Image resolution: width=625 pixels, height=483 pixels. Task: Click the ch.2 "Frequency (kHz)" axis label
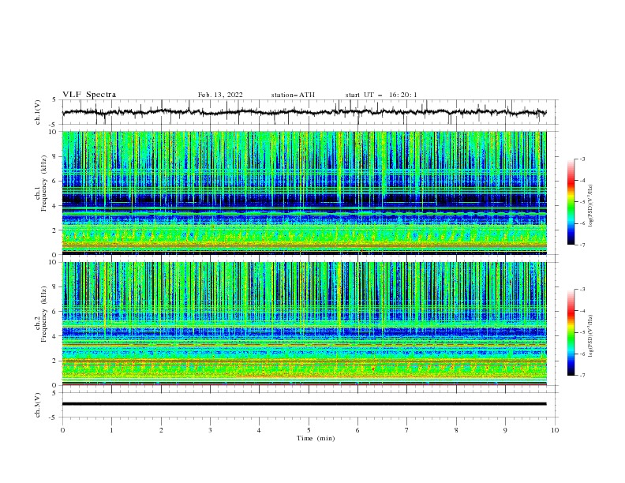44,313
